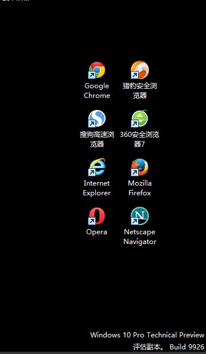The height and width of the screenshot is (354, 206).
Task: Click the "Netscape Navigator" label text
Action: coord(140,237)
